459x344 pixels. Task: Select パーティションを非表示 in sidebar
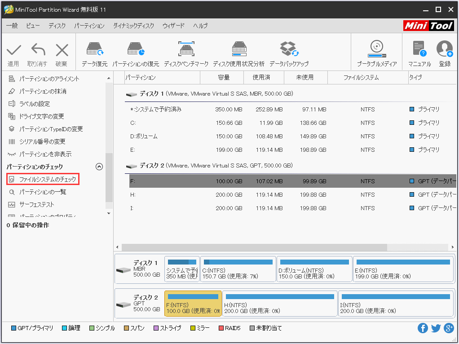[45, 154]
